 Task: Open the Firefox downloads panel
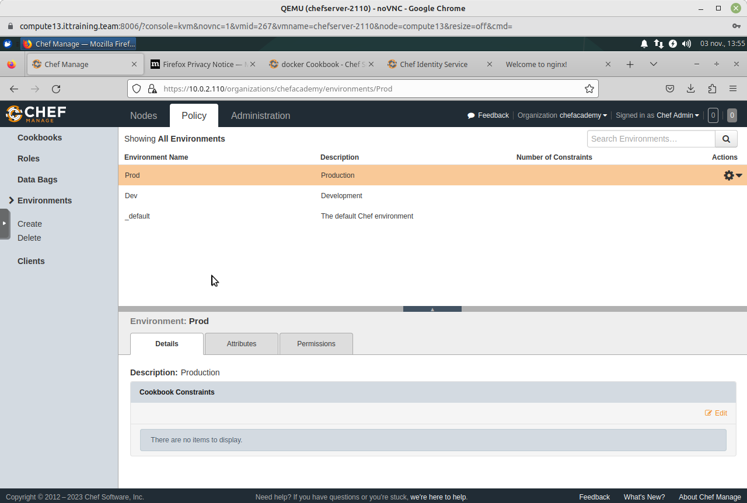690,89
